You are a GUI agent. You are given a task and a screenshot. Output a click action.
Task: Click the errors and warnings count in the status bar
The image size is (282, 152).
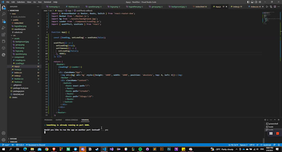point(20,145)
